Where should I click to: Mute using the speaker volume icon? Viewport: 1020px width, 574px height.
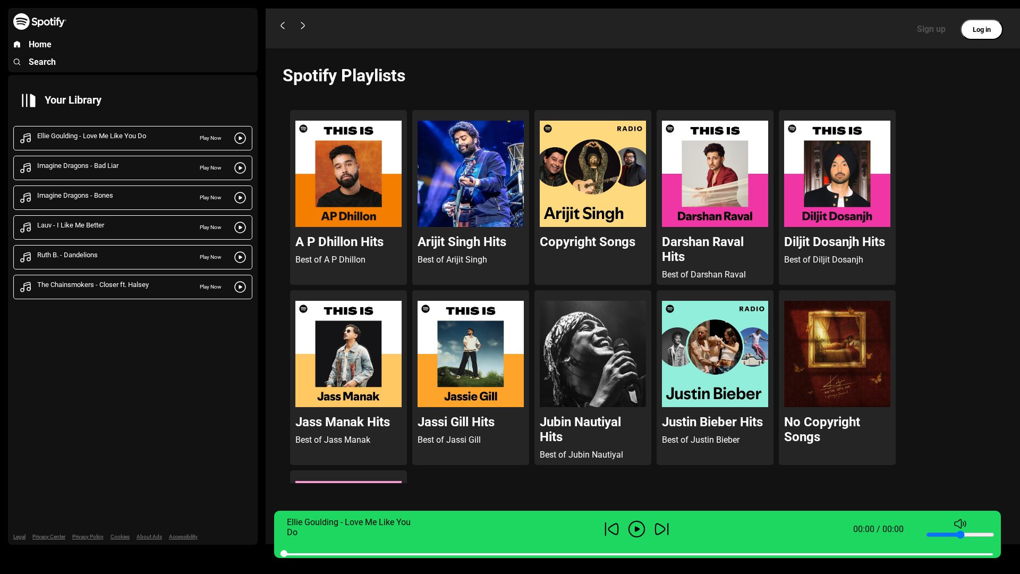click(960, 524)
